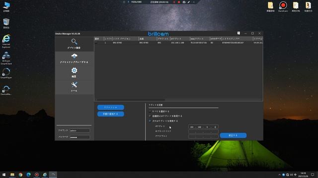
Task: Click the password input field
Action: point(79,137)
